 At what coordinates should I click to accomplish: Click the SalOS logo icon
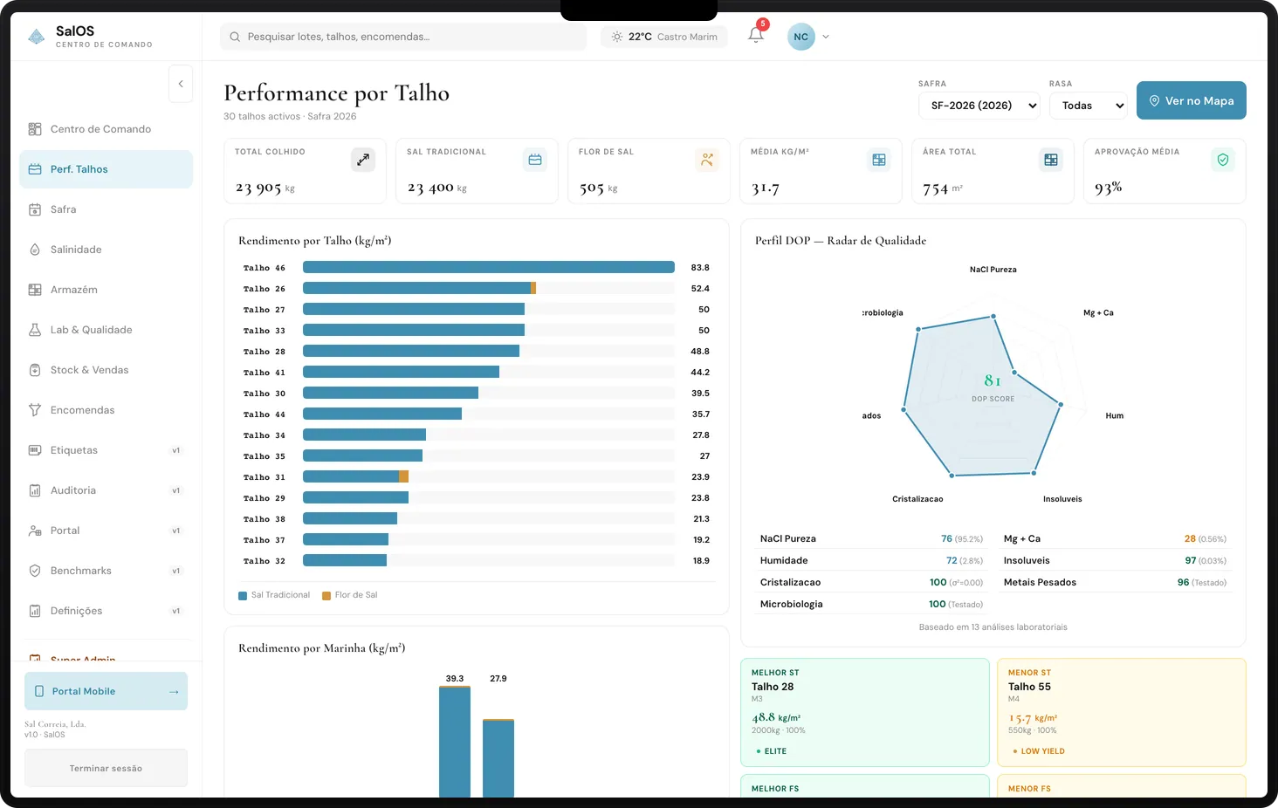pyautogui.click(x=36, y=36)
